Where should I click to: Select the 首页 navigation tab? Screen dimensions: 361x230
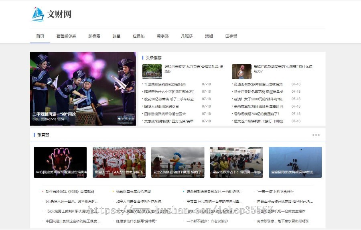(40, 36)
